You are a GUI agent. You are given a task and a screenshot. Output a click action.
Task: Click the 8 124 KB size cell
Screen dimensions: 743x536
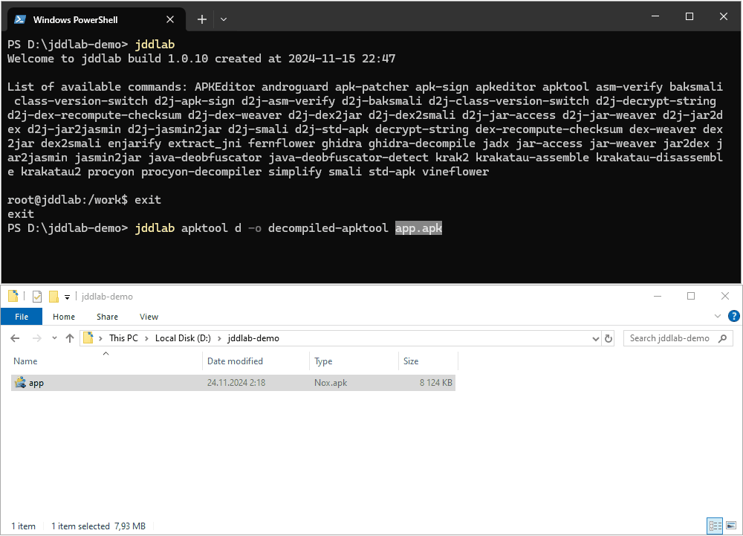[x=435, y=382]
